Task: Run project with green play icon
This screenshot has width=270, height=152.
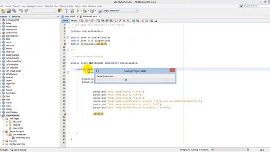Action: [x=78, y=11]
